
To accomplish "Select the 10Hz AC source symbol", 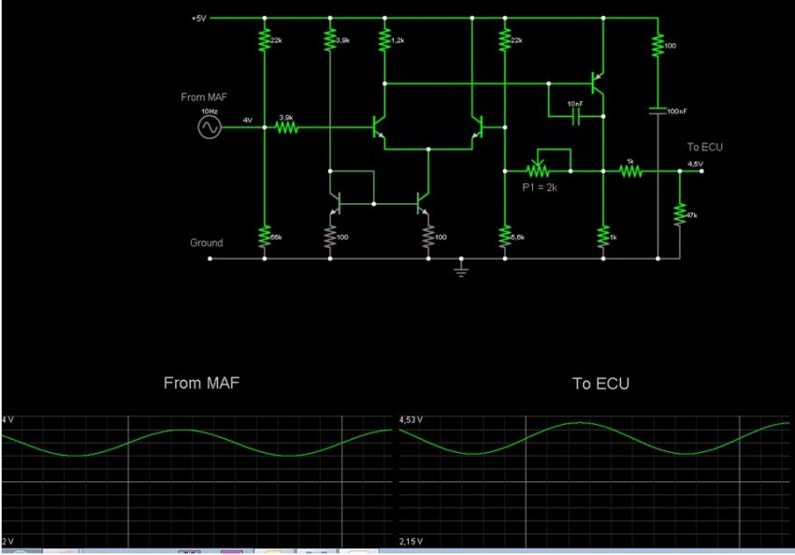I will coord(210,127).
